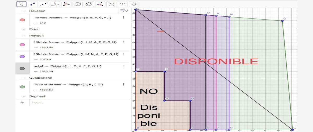Select the Slider a=2 tool

(122, 4)
